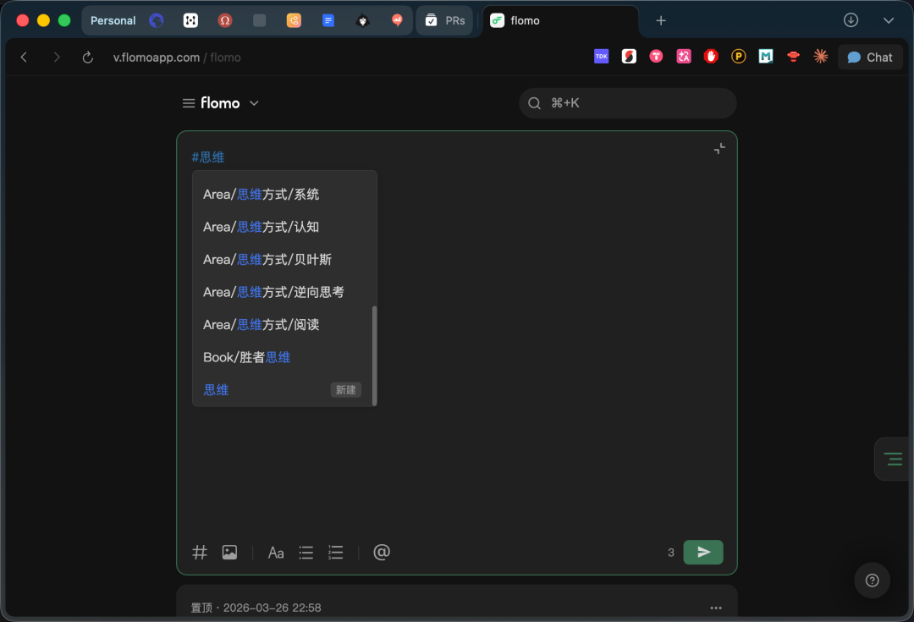
Task: Open a new browser tab
Action: [x=660, y=20]
